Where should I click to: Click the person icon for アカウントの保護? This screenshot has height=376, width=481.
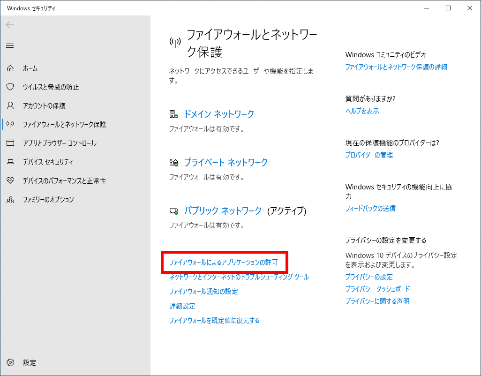click(x=10, y=105)
